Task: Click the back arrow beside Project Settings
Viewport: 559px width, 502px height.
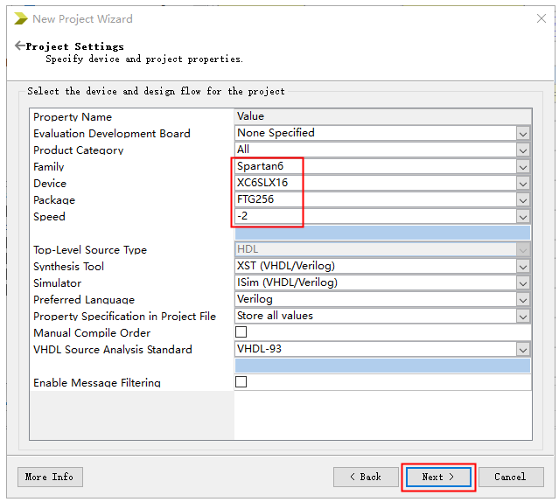Action: pyautogui.click(x=19, y=45)
